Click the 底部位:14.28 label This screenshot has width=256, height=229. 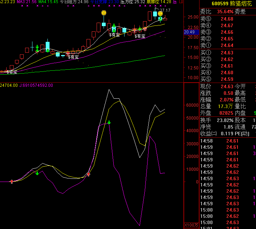(159, 2)
